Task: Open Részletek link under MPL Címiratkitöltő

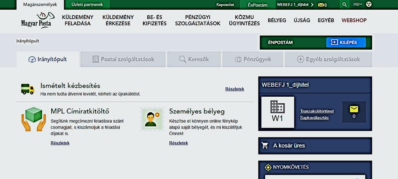Action: tap(60, 143)
